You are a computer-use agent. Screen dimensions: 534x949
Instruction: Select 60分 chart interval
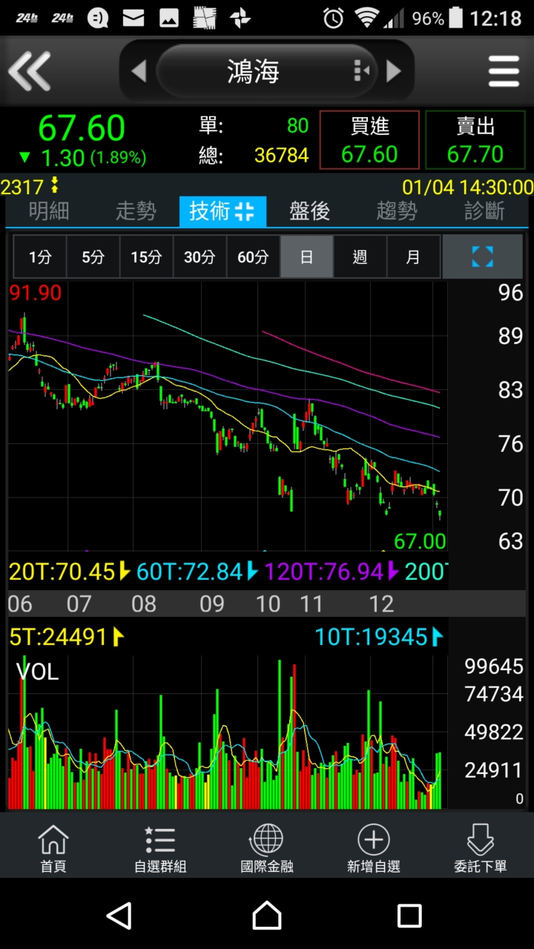click(254, 257)
